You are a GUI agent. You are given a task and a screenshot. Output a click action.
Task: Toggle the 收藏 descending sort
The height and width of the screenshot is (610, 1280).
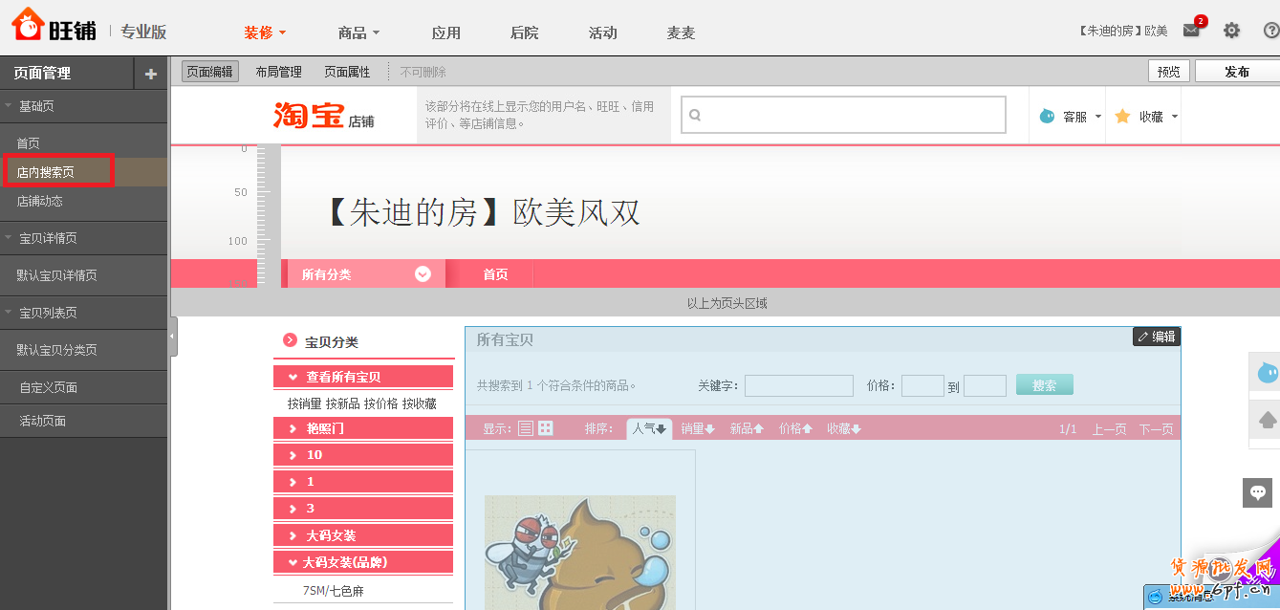coord(845,428)
